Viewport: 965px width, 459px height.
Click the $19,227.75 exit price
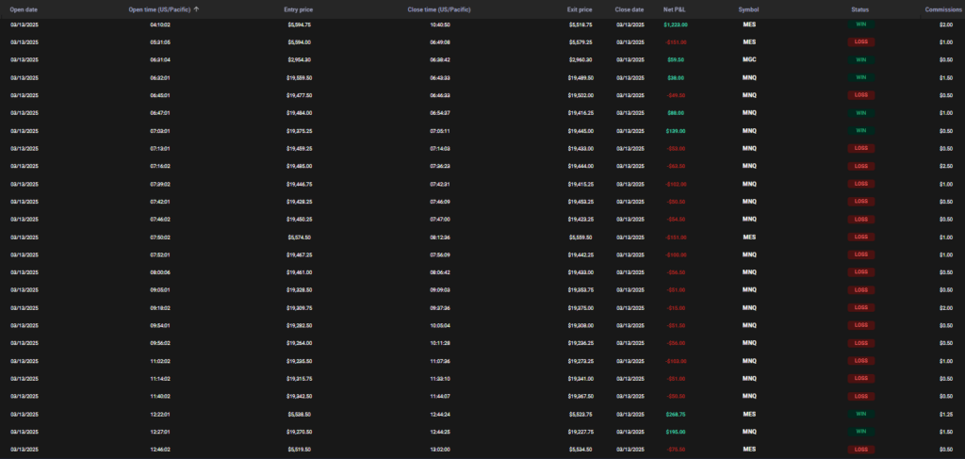pyautogui.click(x=581, y=432)
